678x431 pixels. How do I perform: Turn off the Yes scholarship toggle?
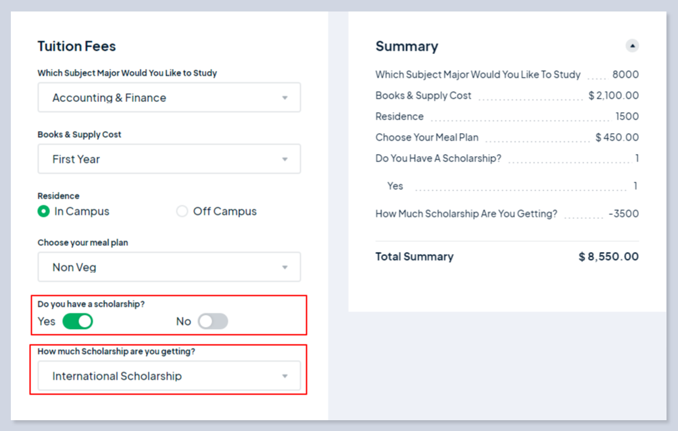pyautogui.click(x=78, y=322)
